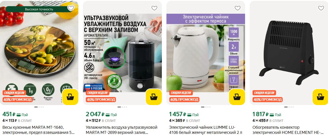This screenshot has width=328, height=135.
Task: Add MARTA humidifier to cart with basket icon
Action: pyautogui.click(x=154, y=97)
